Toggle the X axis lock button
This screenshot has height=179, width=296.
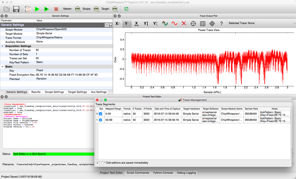118,24
